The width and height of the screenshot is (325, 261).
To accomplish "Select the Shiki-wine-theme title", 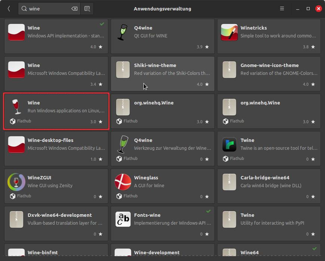I will (155, 66).
